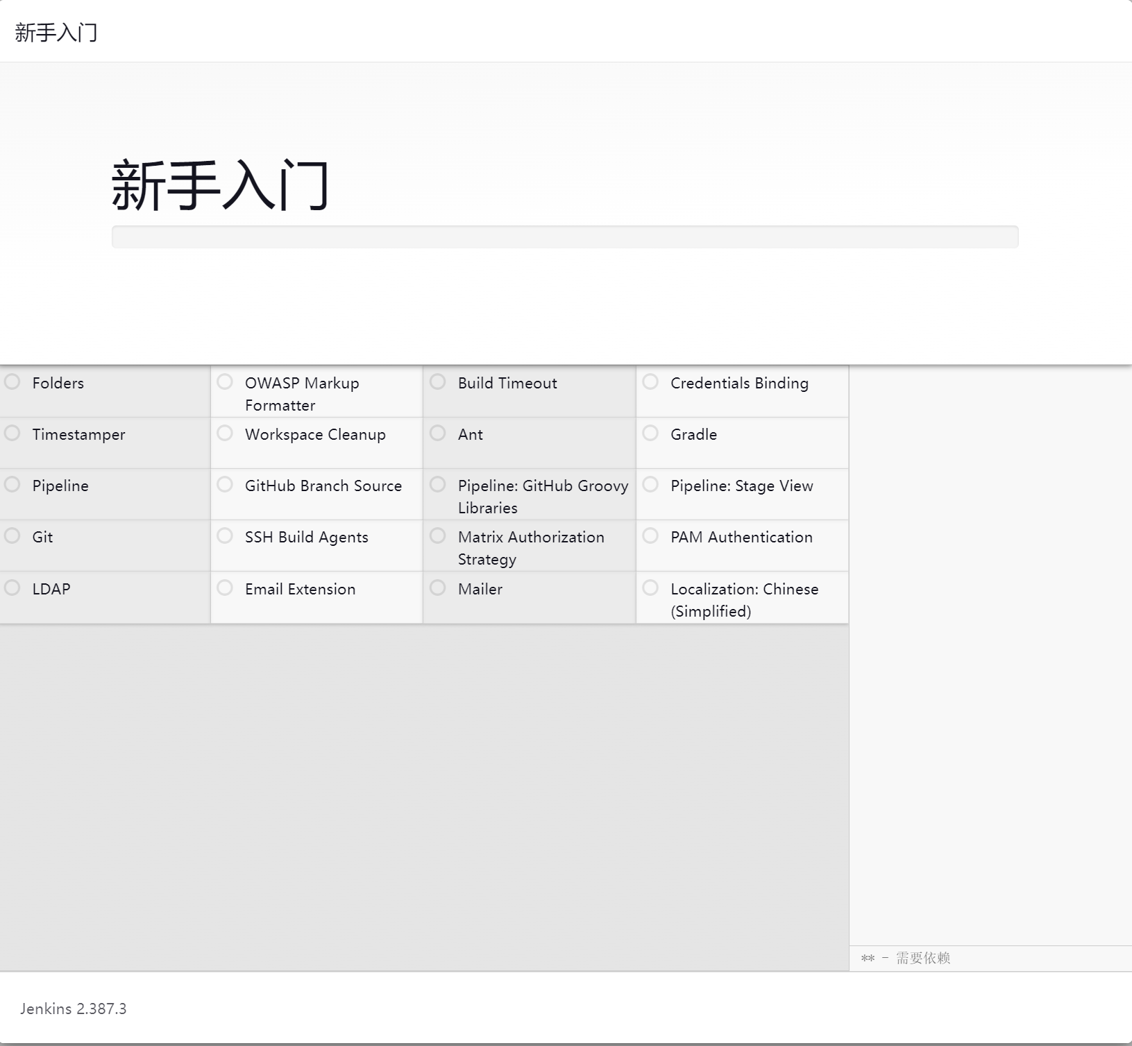Click the Matrix Authorization Strategy plugin name
This screenshot has height=1046, width=1132.
point(531,548)
